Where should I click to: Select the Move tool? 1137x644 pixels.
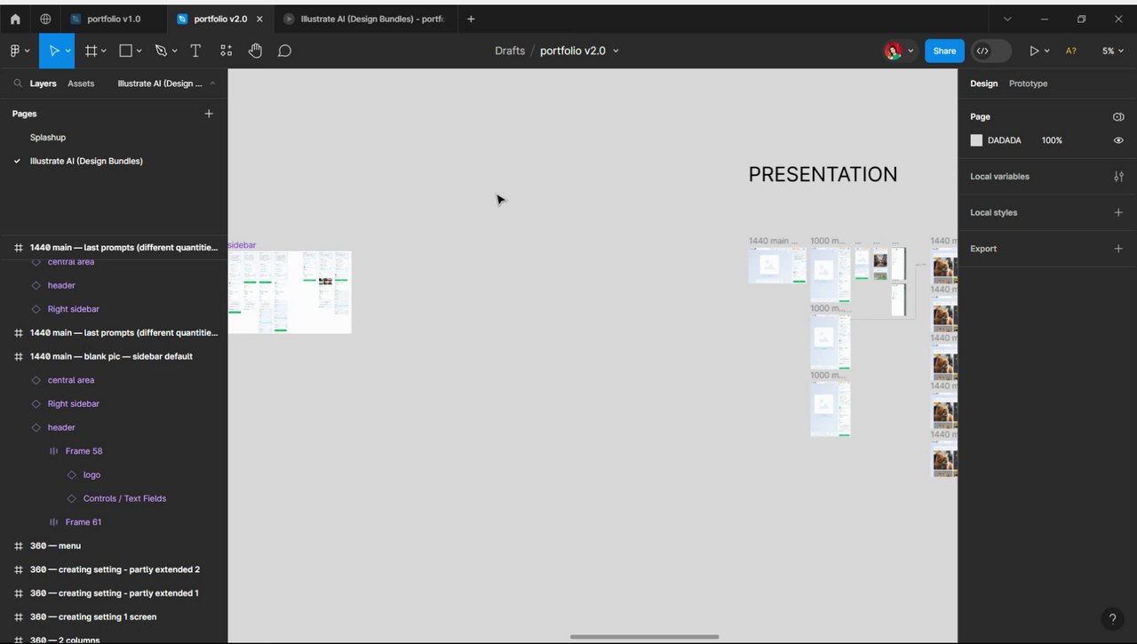point(53,51)
